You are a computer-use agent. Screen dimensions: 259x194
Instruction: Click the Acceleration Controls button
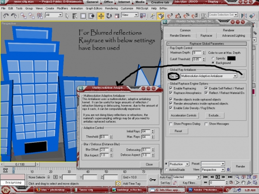[x=184, y=115]
